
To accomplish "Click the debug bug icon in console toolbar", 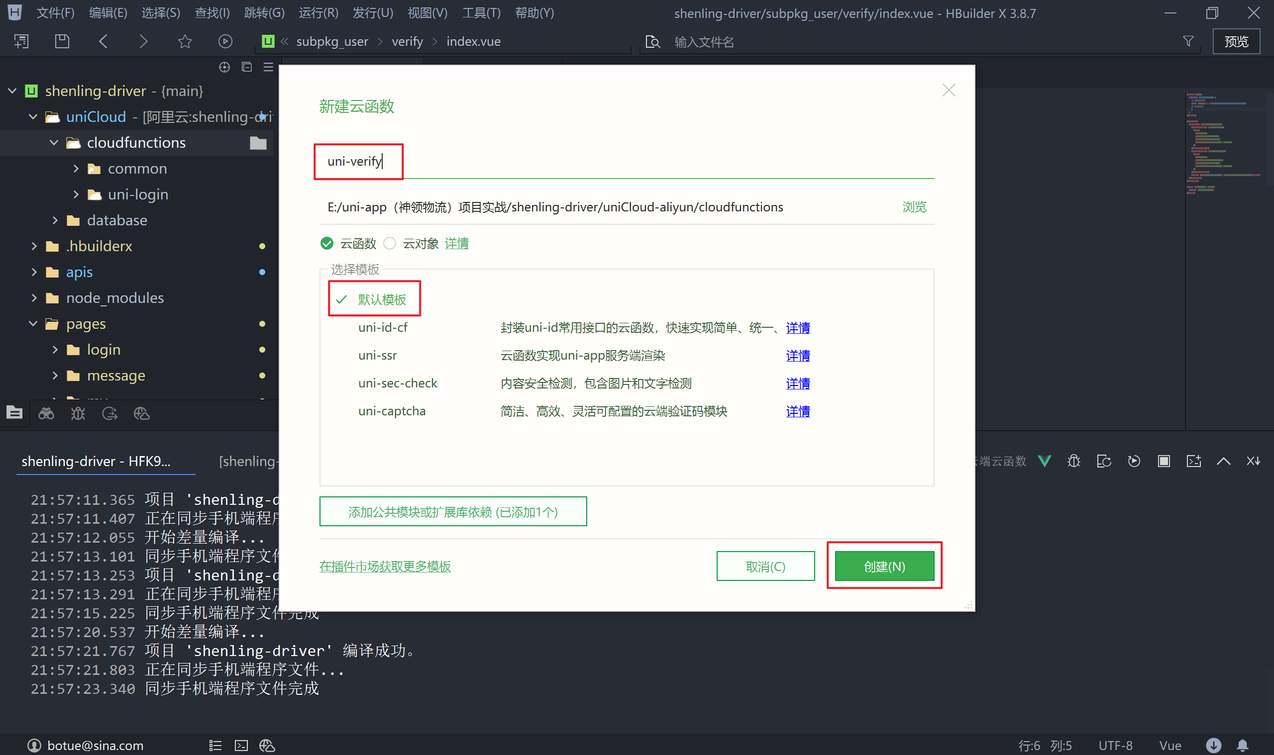I will 1074,461.
